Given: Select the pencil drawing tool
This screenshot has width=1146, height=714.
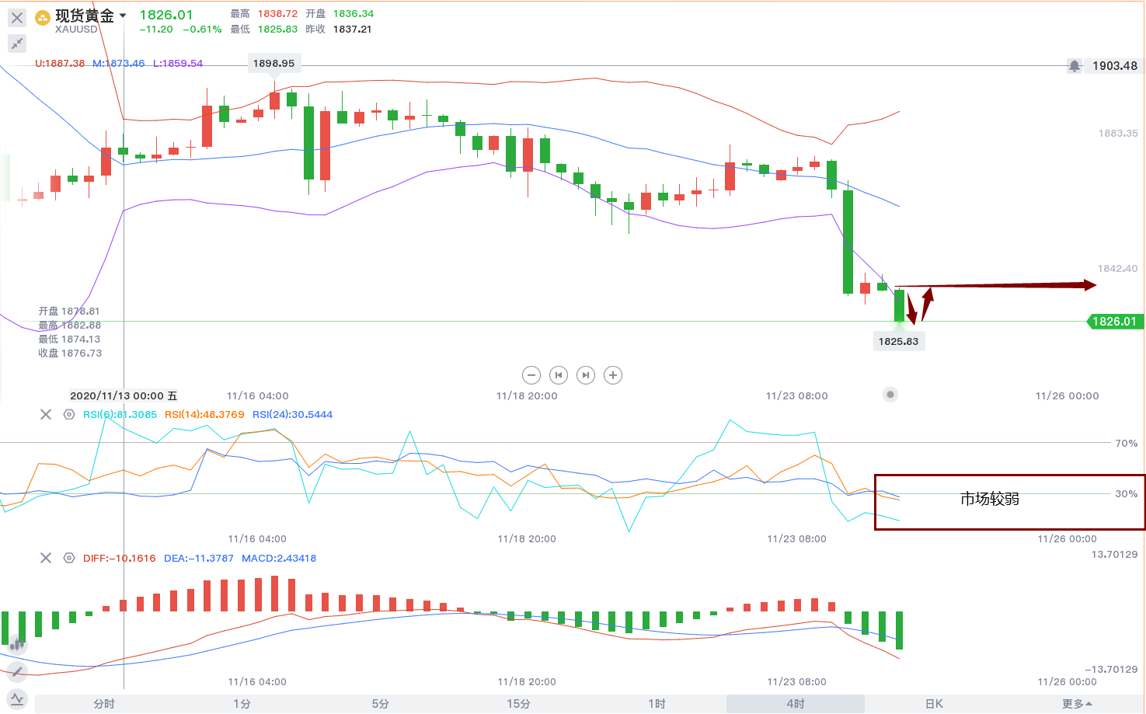Looking at the screenshot, I should [17, 671].
